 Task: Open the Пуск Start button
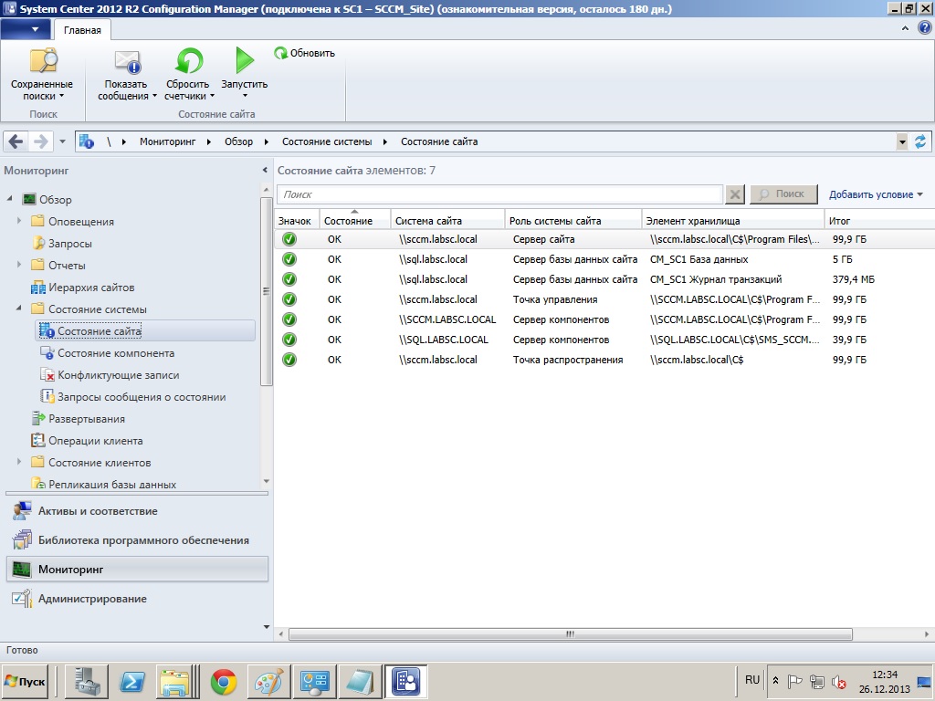point(25,681)
